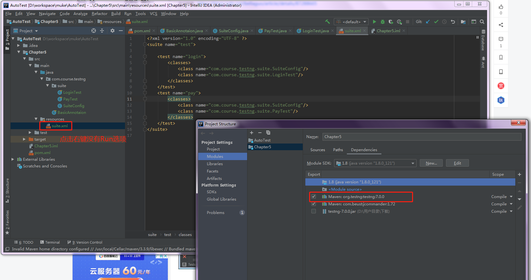531x280 pixels.
Task: Enable export checkbox for testng-7.0.0.jar
Action: tap(314, 211)
